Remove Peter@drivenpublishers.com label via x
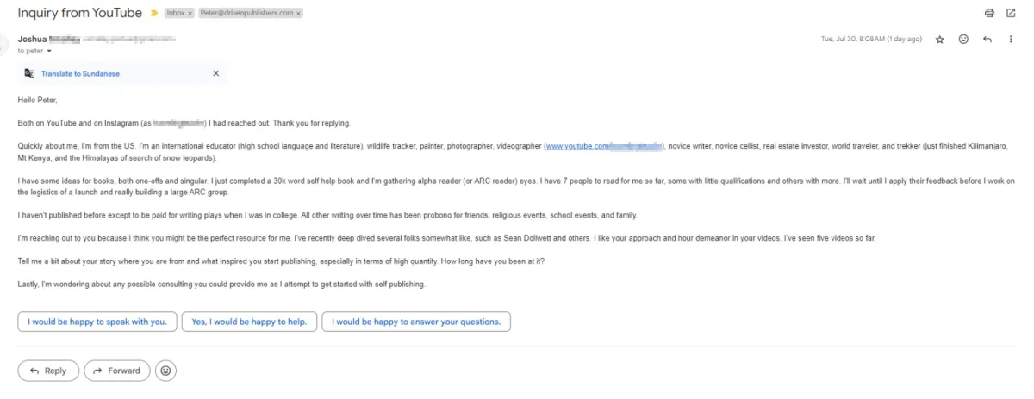The height and width of the screenshot is (399, 1034). click(296, 15)
